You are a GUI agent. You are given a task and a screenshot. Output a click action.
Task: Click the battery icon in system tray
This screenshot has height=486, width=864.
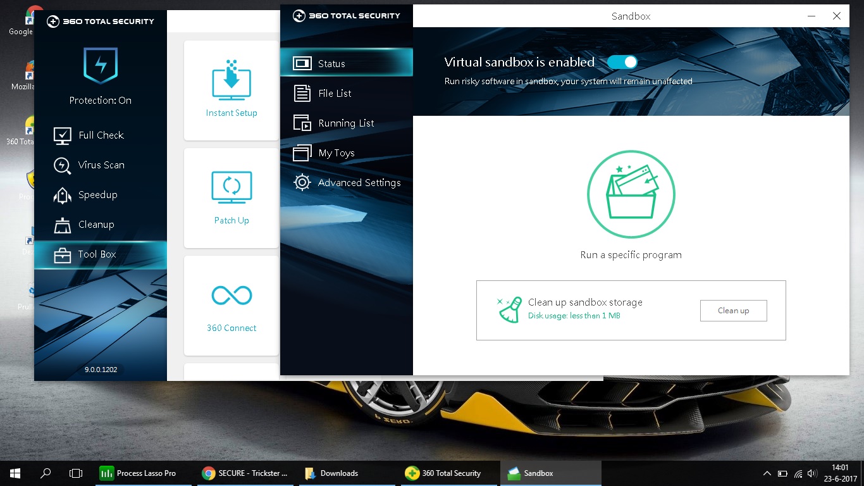(x=782, y=473)
